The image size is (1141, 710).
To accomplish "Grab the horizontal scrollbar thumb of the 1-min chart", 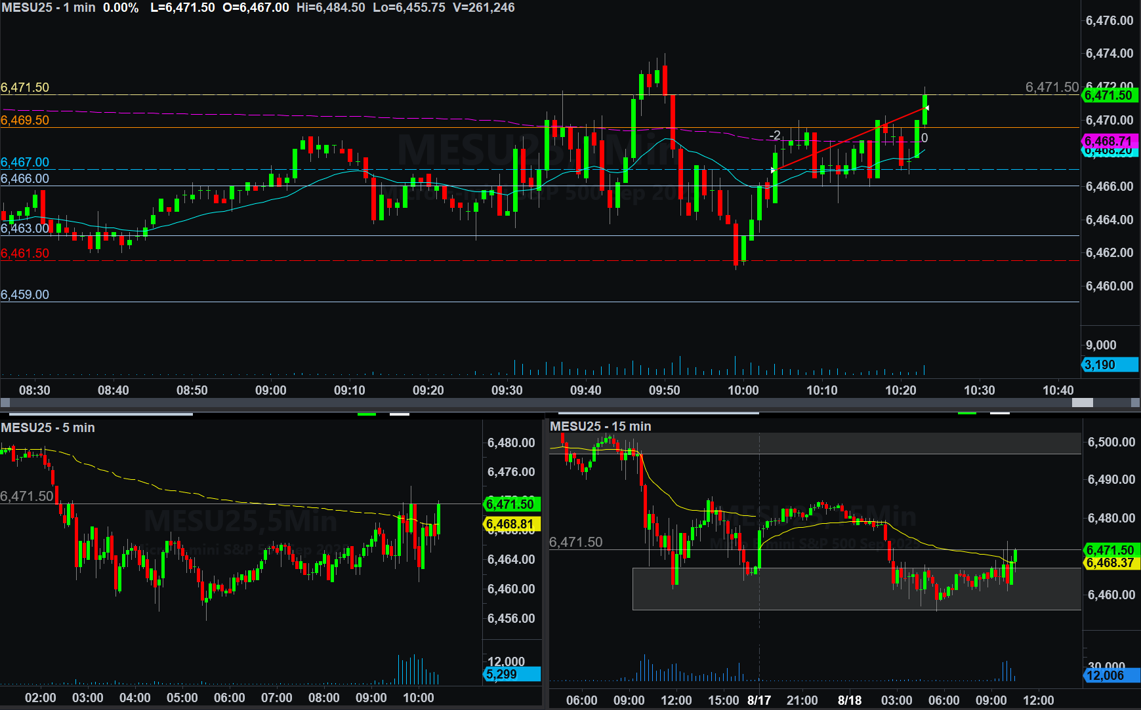I will pos(1082,403).
